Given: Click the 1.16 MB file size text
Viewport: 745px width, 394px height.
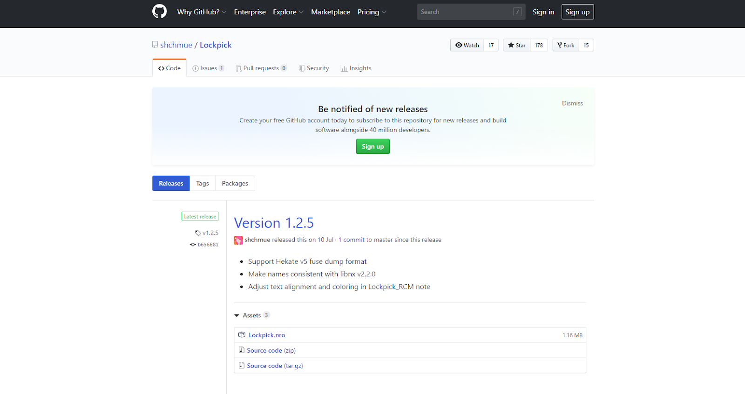Looking at the screenshot, I should coord(572,335).
